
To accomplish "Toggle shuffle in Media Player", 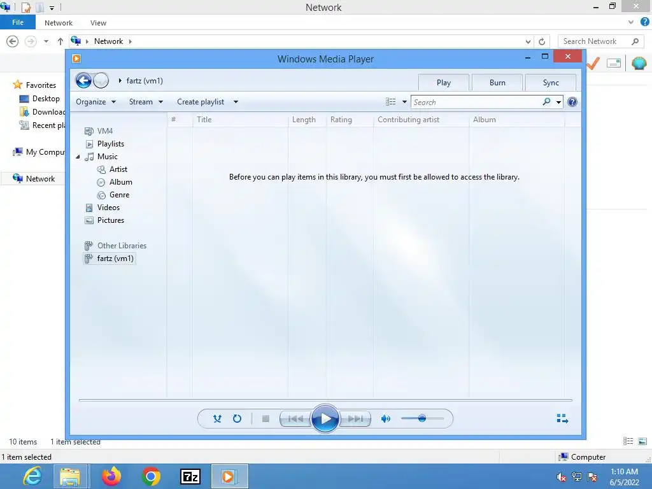I will click(217, 419).
